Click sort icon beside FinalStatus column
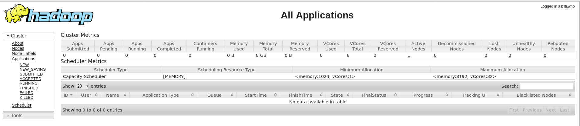Viewport: 580px width, 126px height. pos(395,95)
